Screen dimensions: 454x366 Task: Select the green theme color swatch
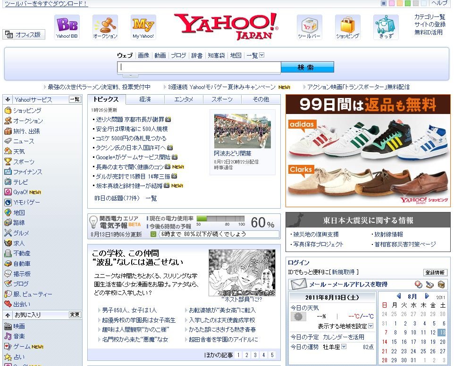pos(408,3)
